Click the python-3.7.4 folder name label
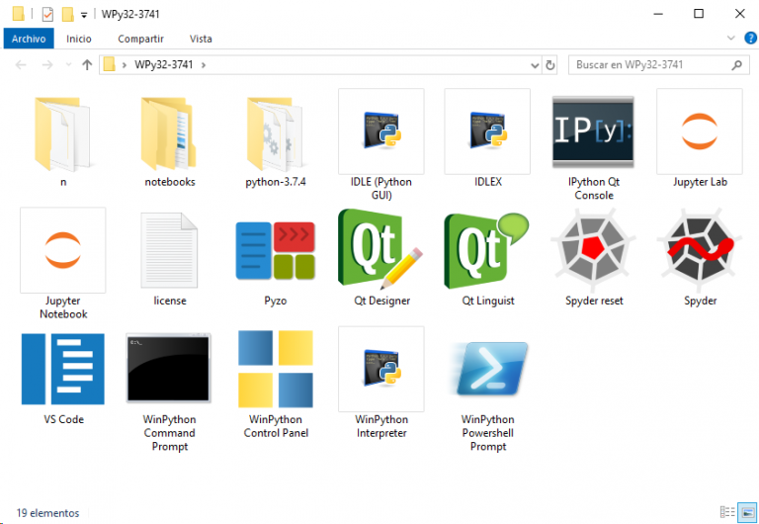 coord(276,182)
